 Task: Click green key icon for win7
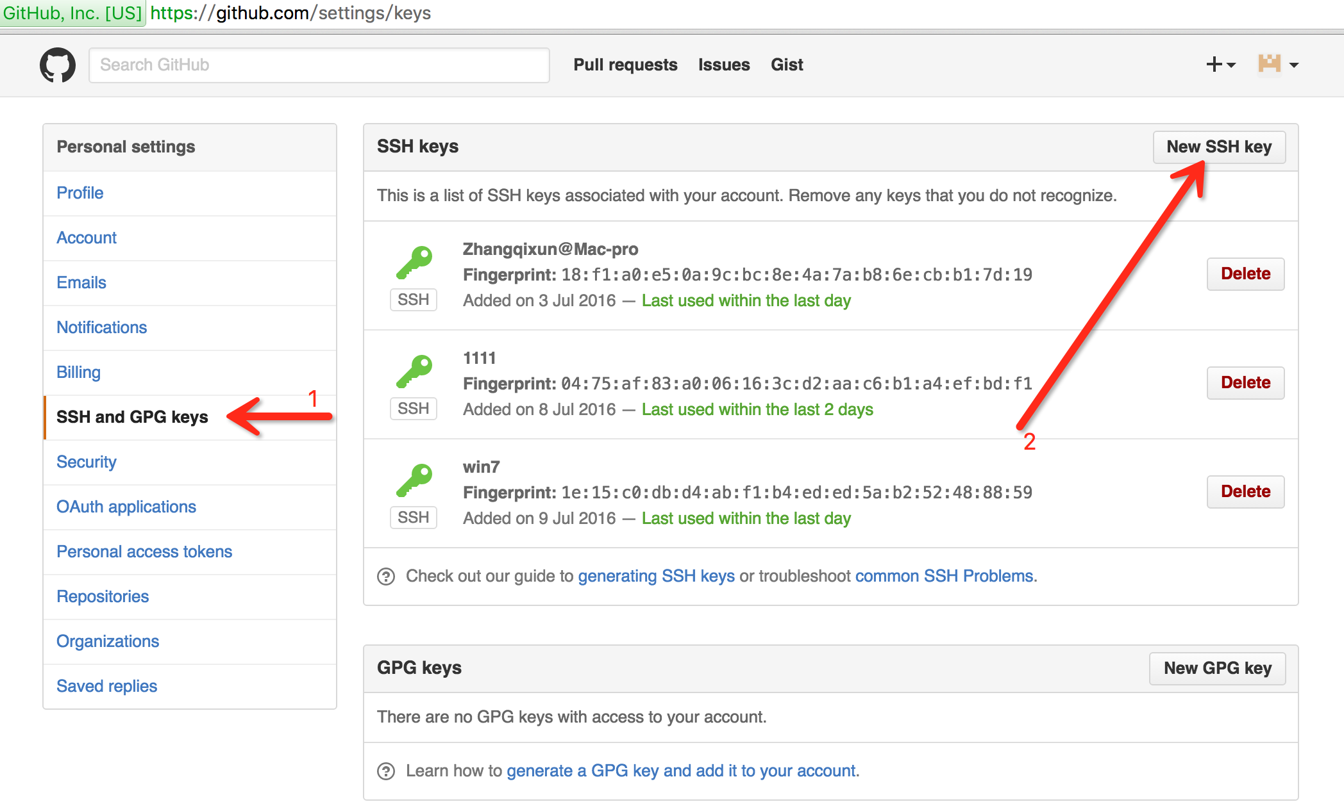click(x=414, y=480)
